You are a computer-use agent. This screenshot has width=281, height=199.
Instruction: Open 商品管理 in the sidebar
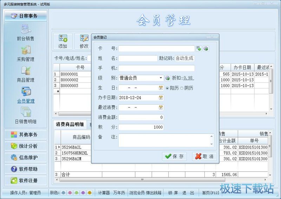coord(26,74)
